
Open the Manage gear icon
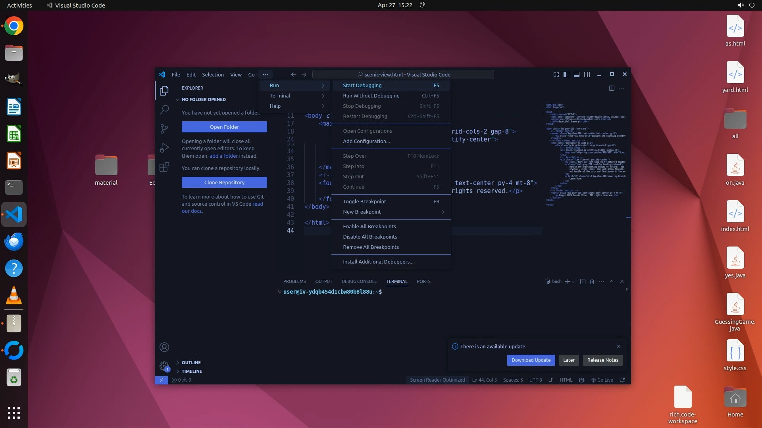point(164,366)
